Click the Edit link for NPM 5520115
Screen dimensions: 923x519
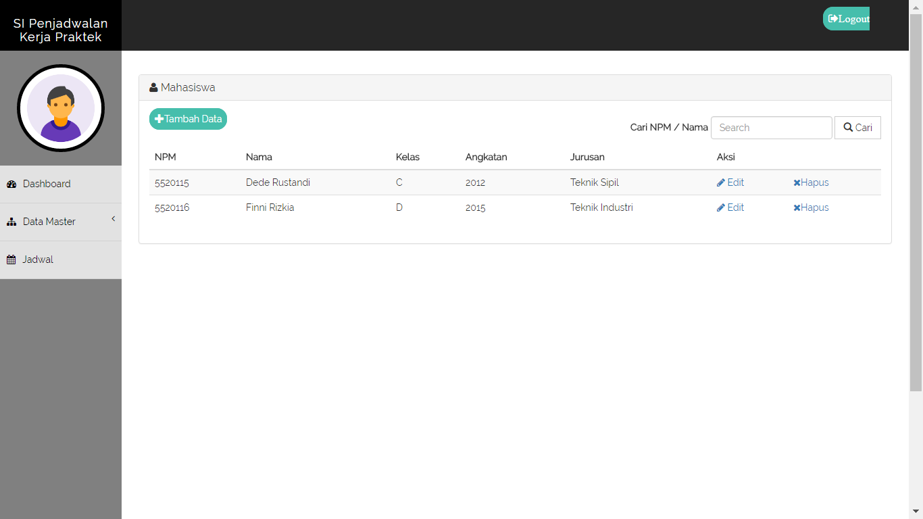[x=735, y=182]
